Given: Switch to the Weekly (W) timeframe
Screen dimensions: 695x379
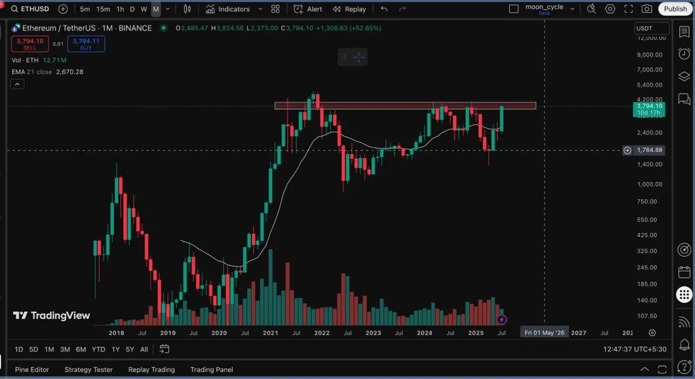Looking at the screenshot, I should 143,9.
